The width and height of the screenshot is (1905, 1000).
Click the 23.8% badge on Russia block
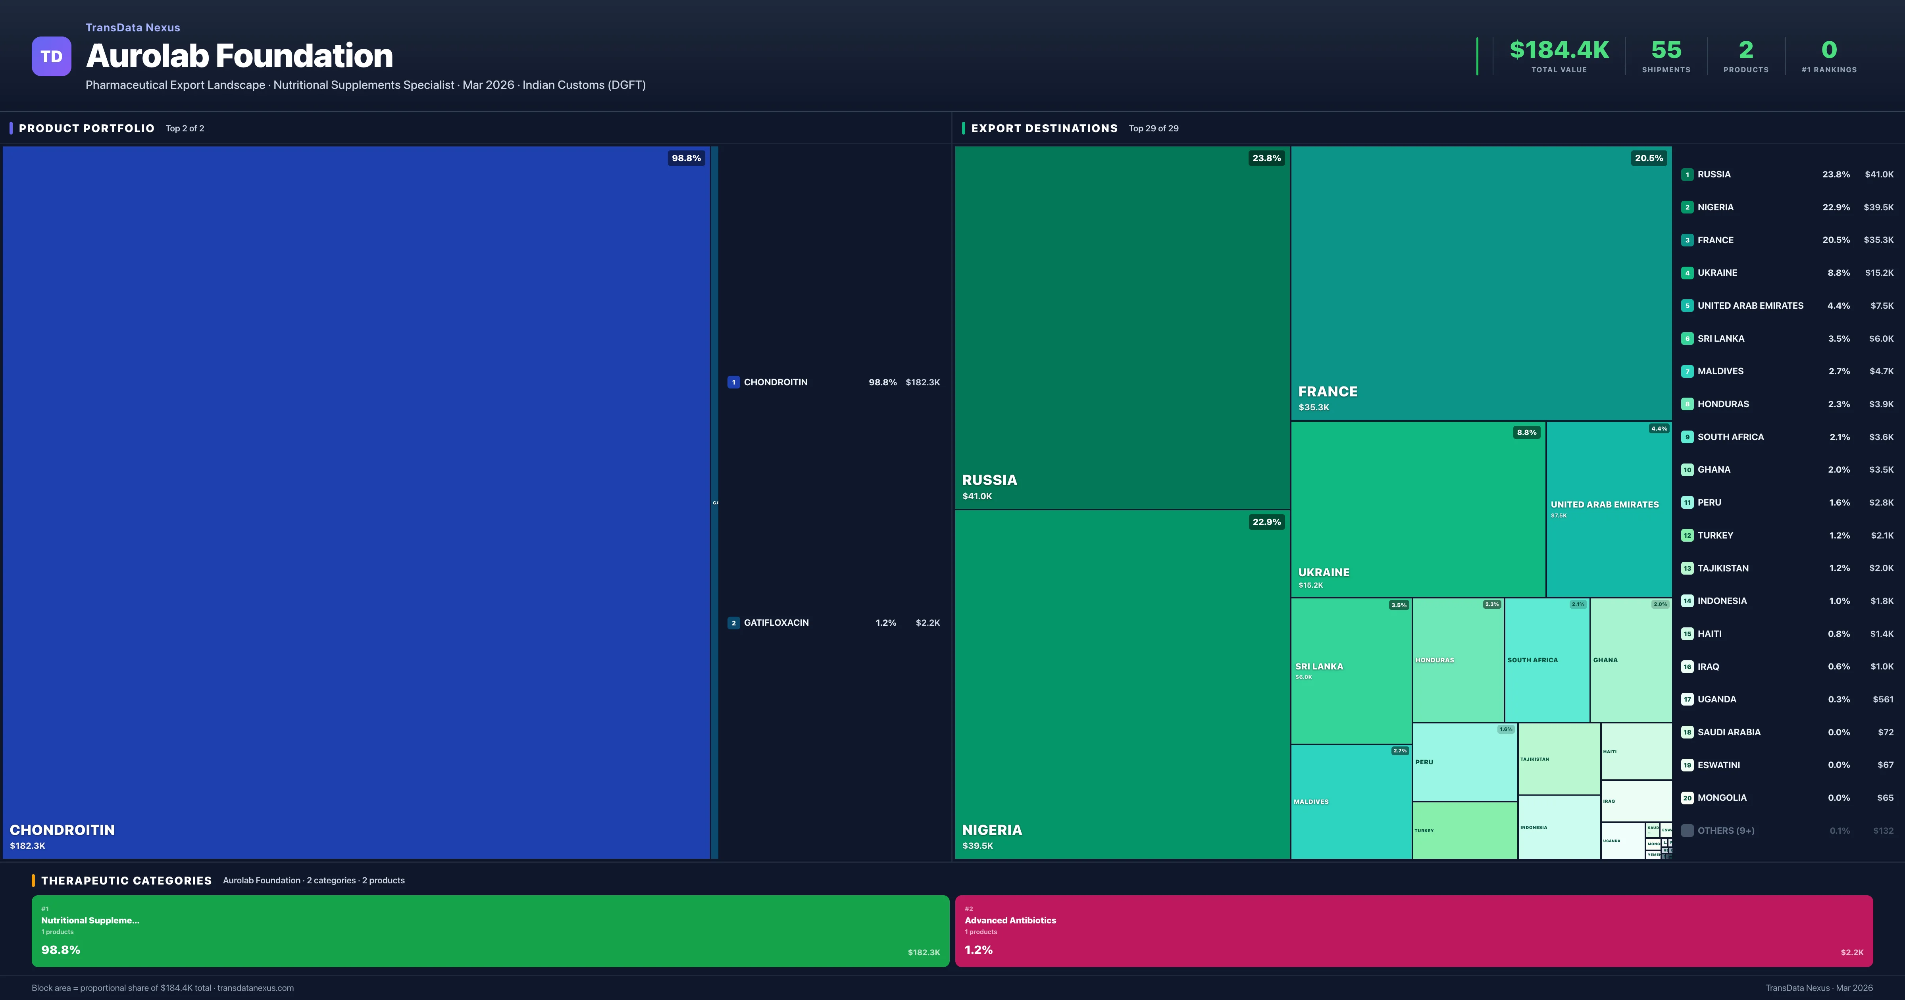point(1266,158)
